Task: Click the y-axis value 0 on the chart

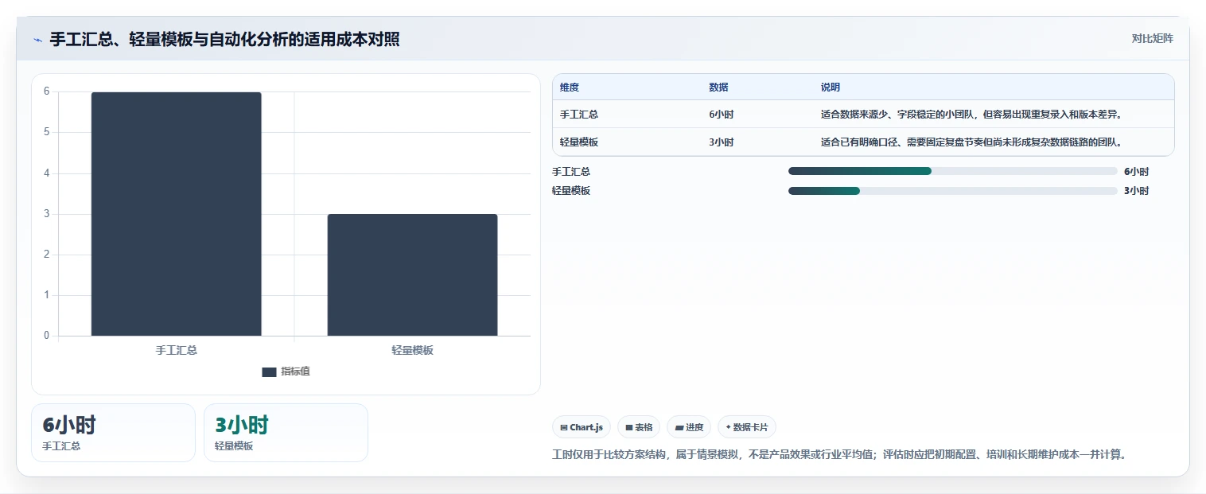Action: click(x=46, y=335)
